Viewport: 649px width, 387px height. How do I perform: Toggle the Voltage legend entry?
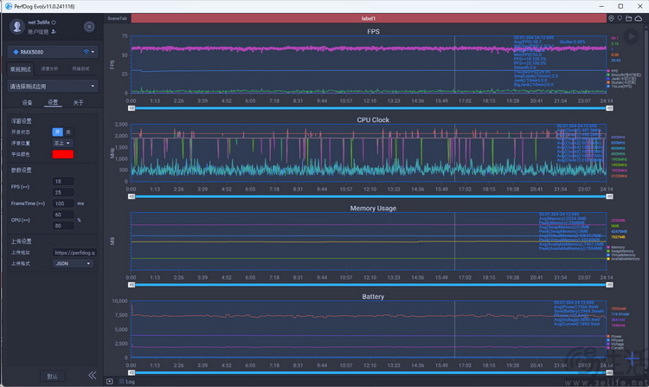[615, 344]
